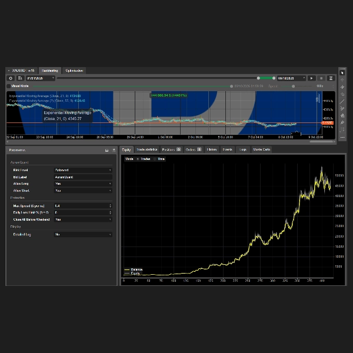Image resolution: width=353 pixels, height=353 pixels.
Task: Click the small arrow left of the XAUUSD tab
Action: pos(9,71)
